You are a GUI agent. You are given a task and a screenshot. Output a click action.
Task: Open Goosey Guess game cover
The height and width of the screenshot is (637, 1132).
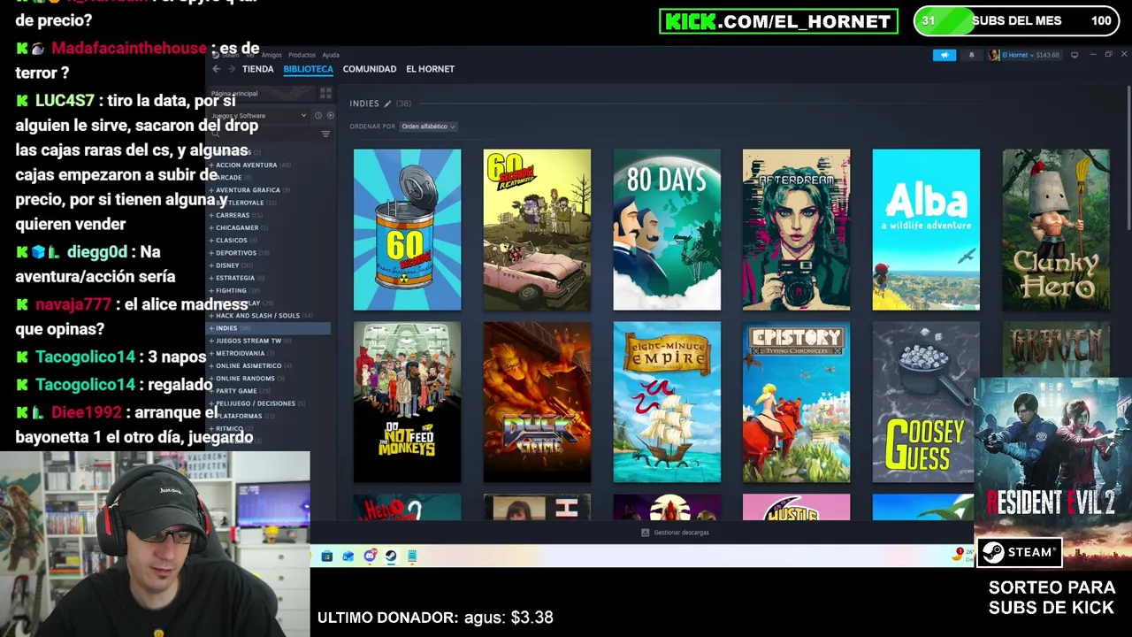coord(923,403)
